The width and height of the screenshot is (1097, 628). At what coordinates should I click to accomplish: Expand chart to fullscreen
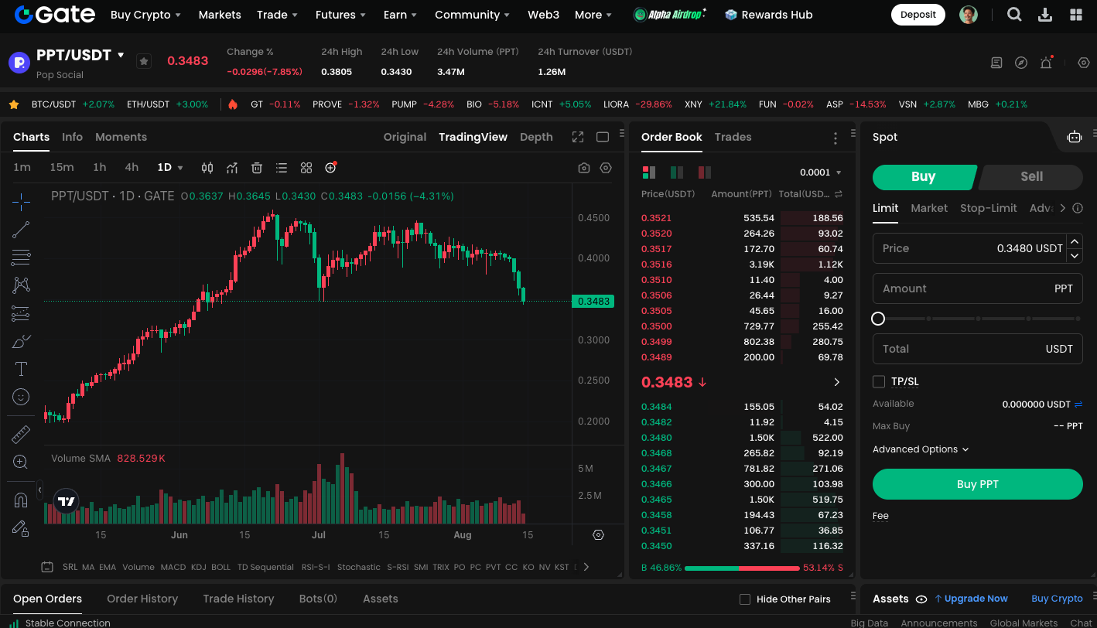pyautogui.click(x=578, y=137)
